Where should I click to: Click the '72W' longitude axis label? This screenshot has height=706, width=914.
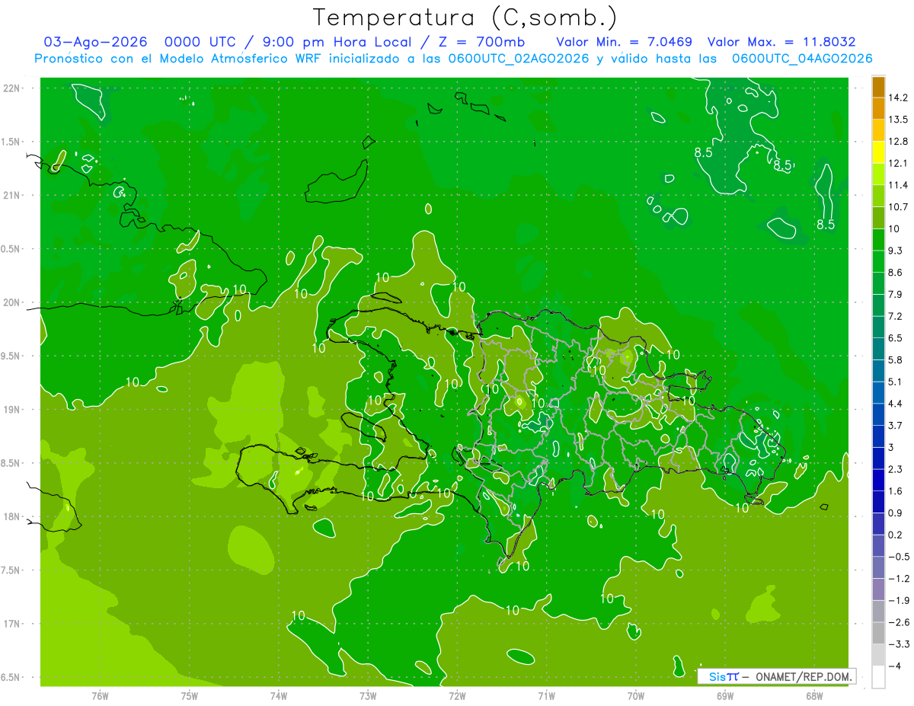[x=457, y=695]
